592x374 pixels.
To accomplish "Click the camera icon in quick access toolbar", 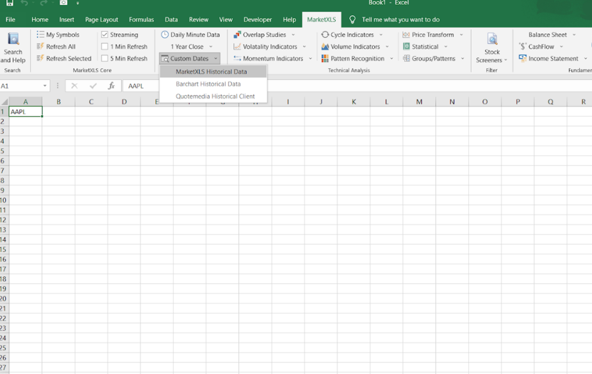I will click(x=63, y=3).
